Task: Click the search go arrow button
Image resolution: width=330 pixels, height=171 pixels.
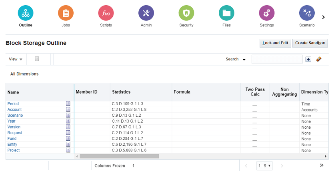Action: tap(308, 59)
